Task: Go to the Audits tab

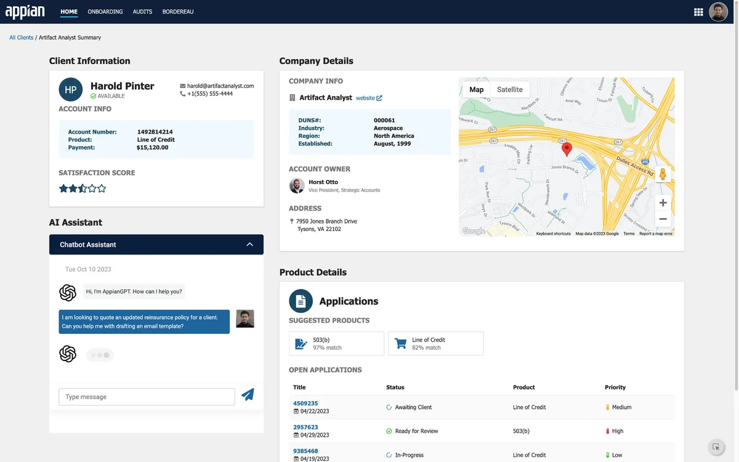Action: (x=142, y=12)
